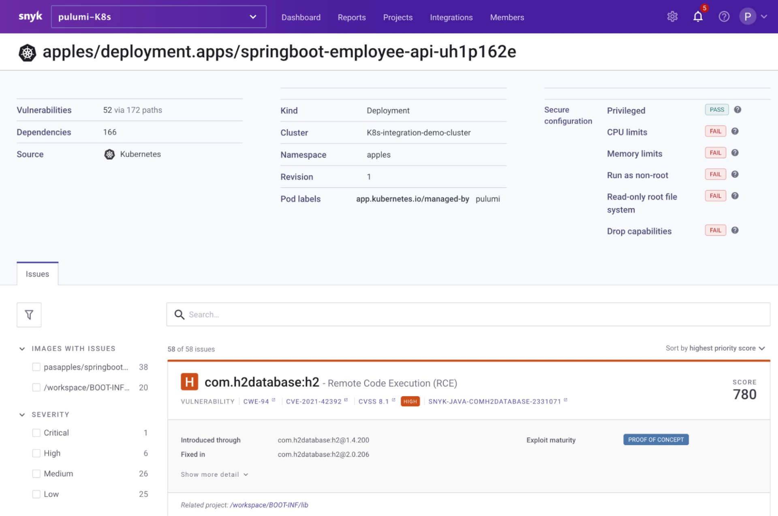Open the pulumi-K8s organization dropdown
This screenshot has width=778, height=516.
coord(158,17)
